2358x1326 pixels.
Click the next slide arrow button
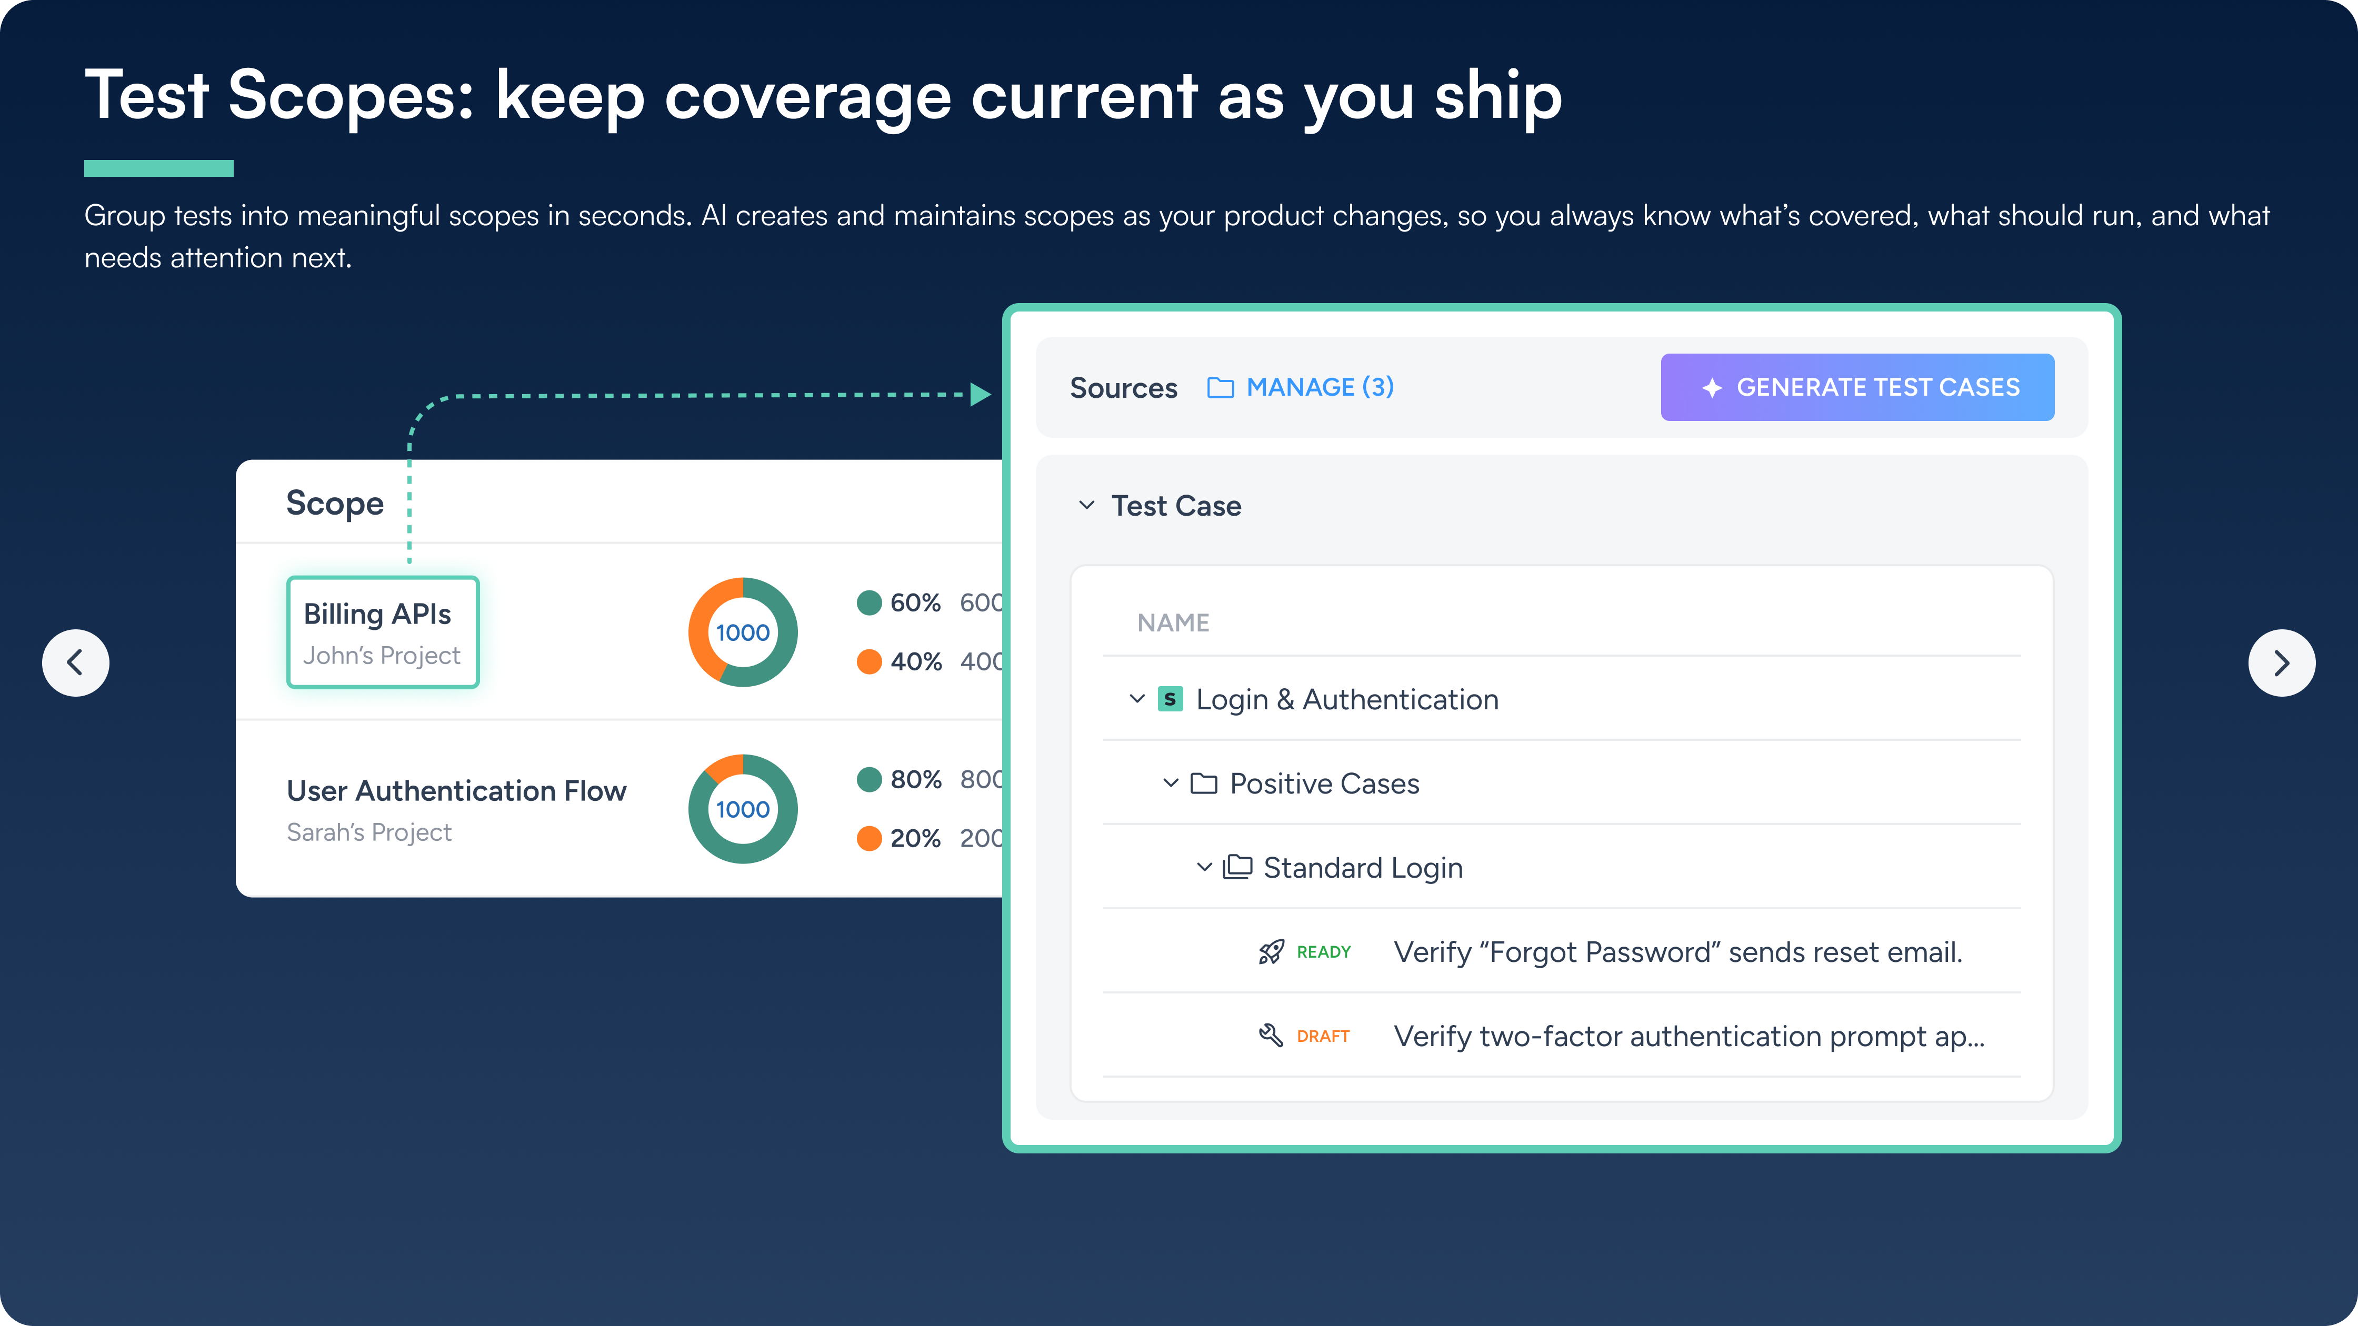pyautogui.click(x=2281, y=662)
